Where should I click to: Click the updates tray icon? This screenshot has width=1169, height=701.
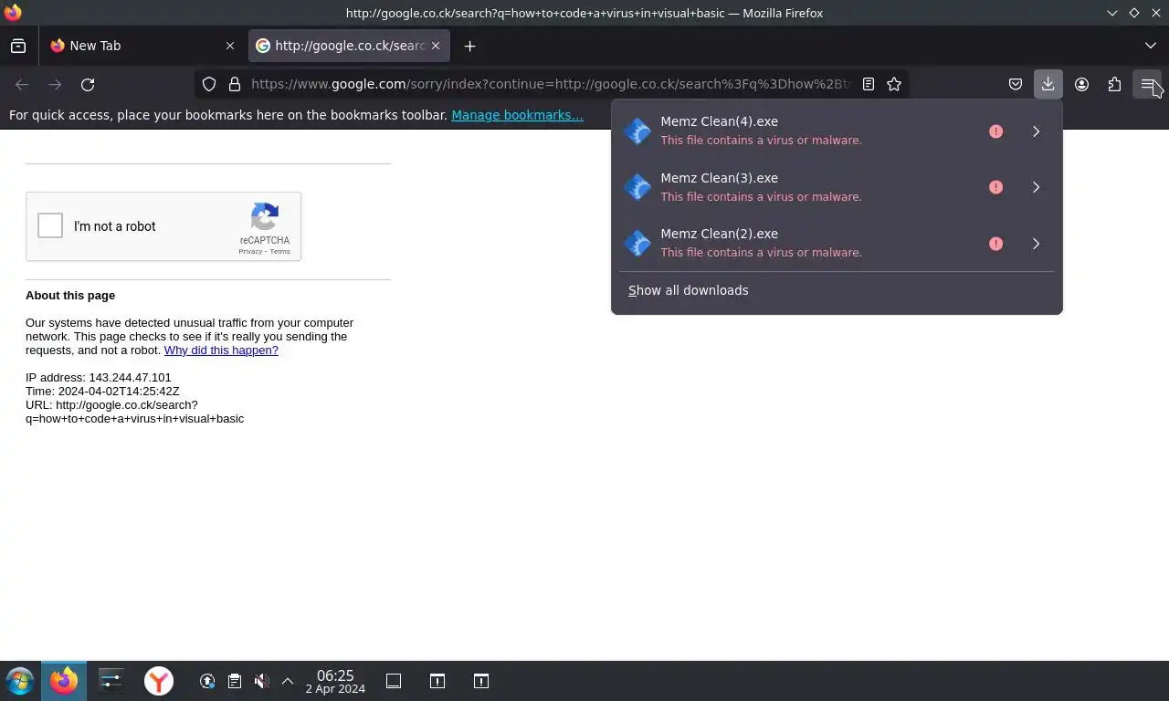[x=207, y=681]
